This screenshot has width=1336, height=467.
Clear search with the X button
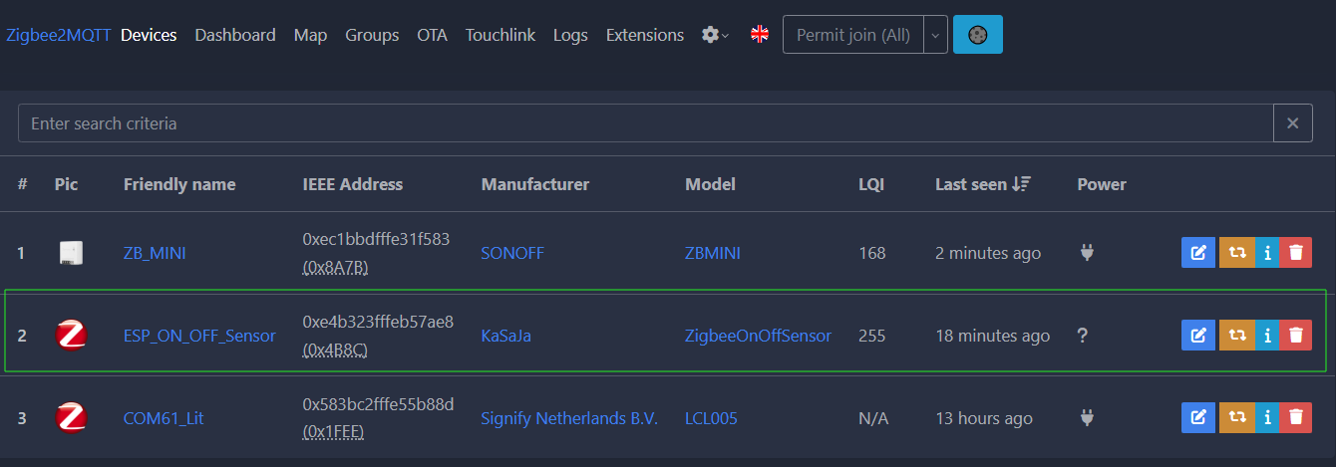coord(1292,123)
